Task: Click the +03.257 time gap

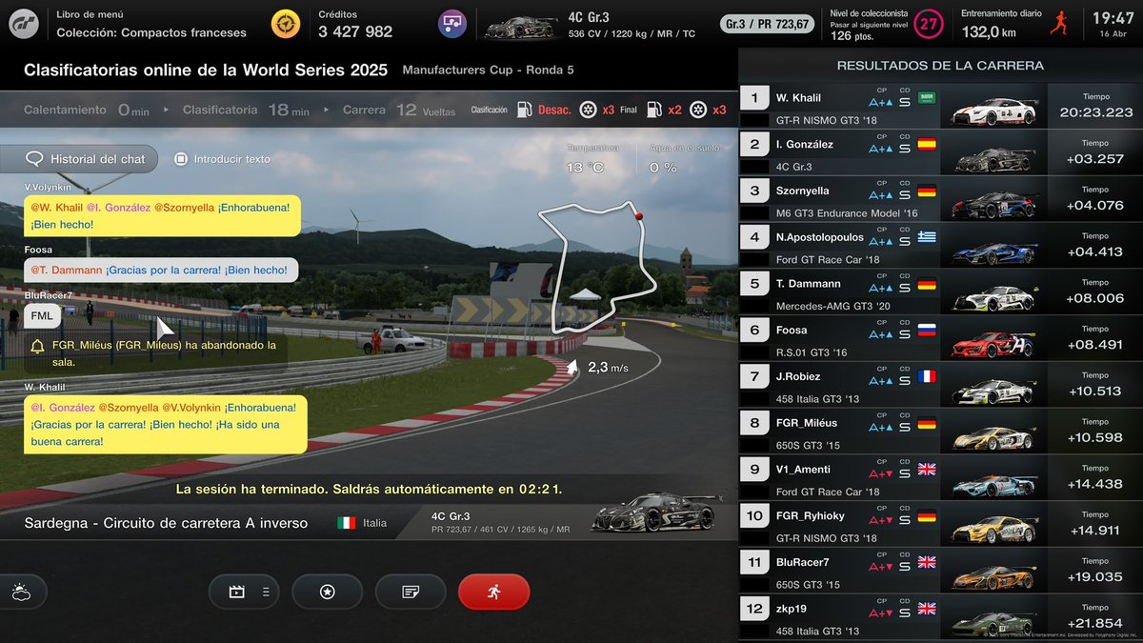Action: 1095,158
